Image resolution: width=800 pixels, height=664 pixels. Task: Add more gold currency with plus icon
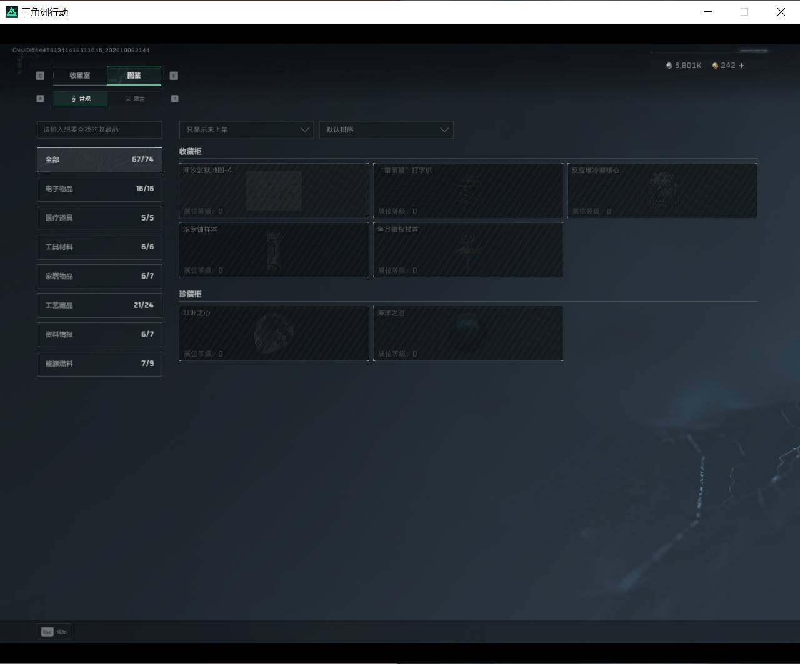click(742, 66)
